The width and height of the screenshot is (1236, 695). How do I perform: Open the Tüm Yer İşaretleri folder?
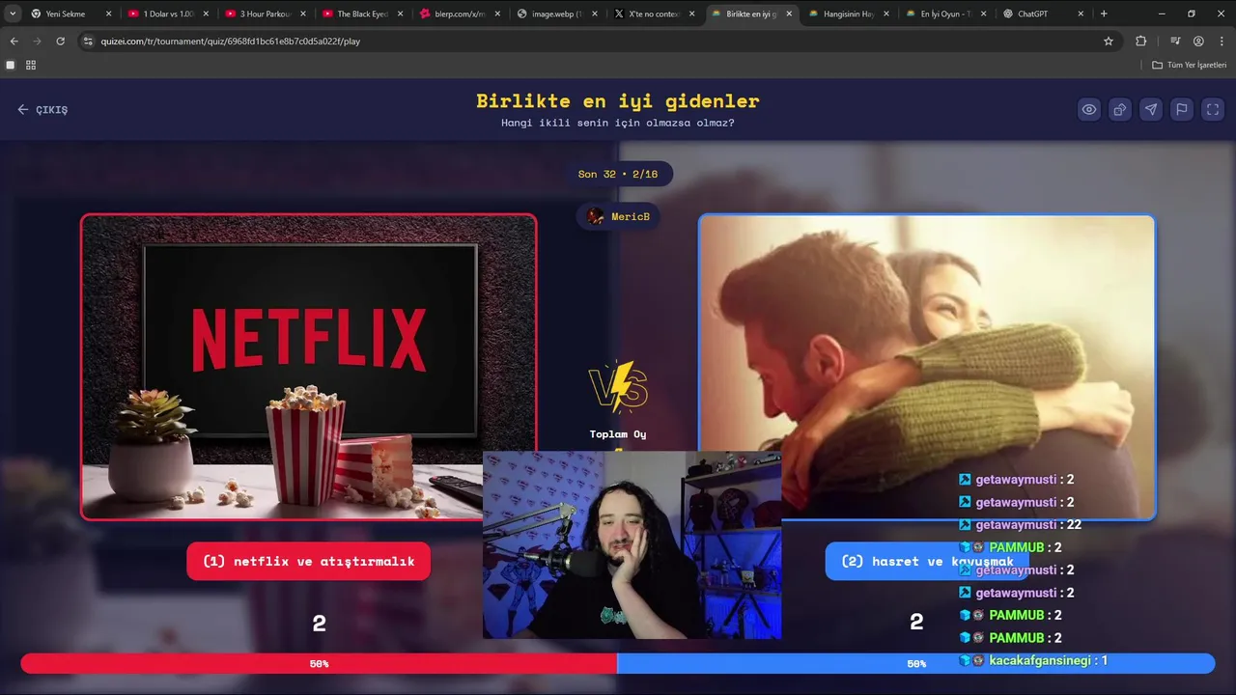click(1190, 65)
